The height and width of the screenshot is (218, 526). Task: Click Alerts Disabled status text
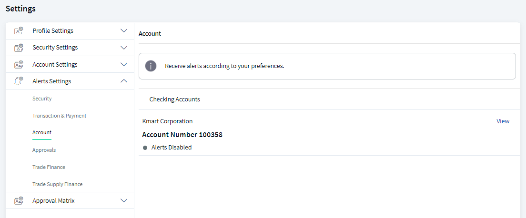(172, 147)
